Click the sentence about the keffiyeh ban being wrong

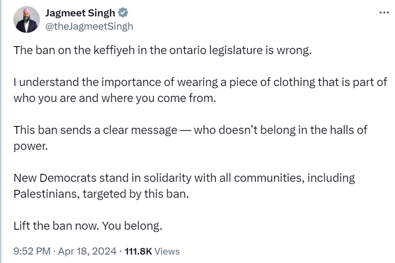tap(162, 50)
